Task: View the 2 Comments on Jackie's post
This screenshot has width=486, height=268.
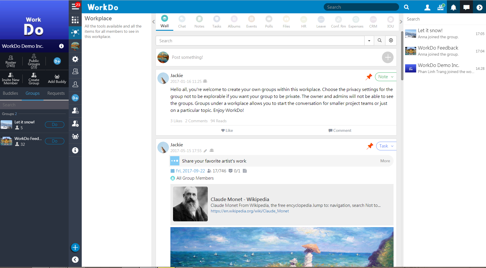Action: [x=196, y=121]
